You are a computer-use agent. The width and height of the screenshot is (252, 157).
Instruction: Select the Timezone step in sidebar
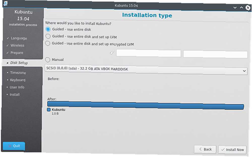click(18, 73)
